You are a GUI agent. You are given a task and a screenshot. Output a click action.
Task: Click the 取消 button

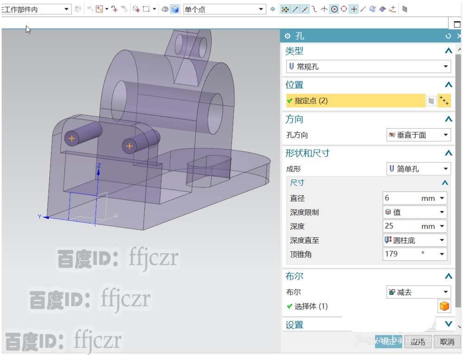(446, 342)
